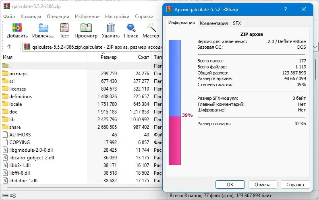
Task: Switch to the SFX tab
Action: point(237,23)
